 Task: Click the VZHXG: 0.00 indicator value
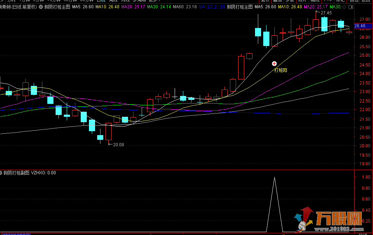tap(43, 173)
